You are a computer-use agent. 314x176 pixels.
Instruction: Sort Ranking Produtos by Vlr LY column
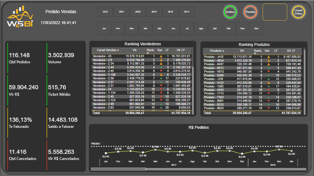(291, 51)
